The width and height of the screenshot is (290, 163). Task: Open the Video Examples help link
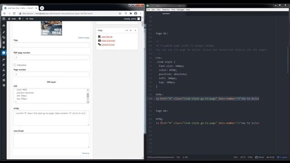click(x=108, y=40)
